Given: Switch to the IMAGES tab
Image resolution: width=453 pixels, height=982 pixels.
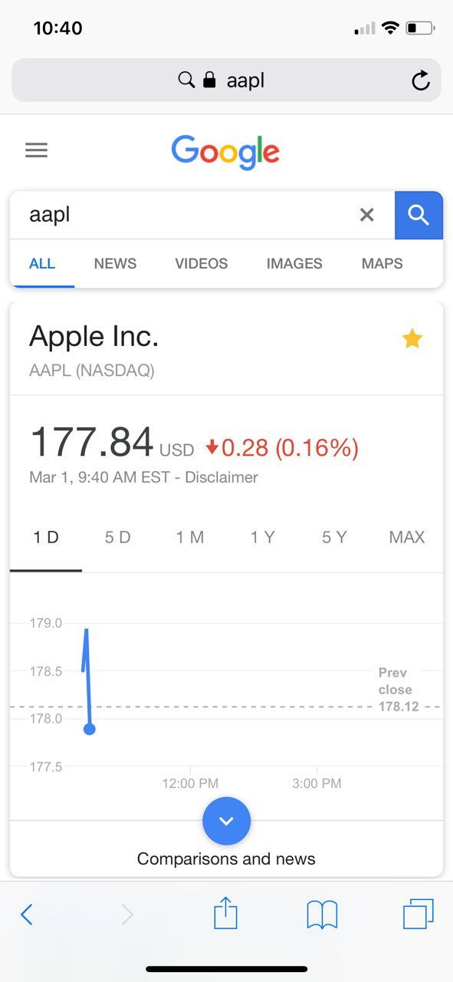Looking at the screenshot, I should (294, 264).
